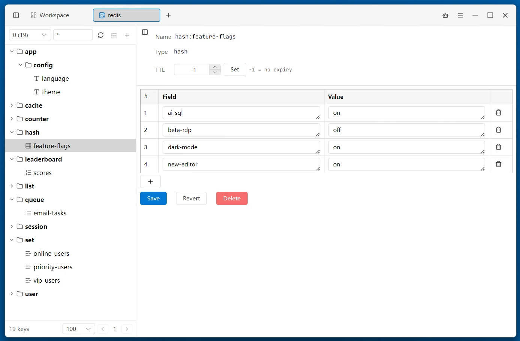Go to next page of keys

(127, 329)
